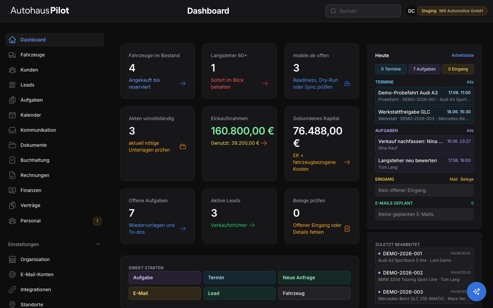493x308 pixels.
Task: Click the Standorte map pin icon
Action: pos(12,305)
